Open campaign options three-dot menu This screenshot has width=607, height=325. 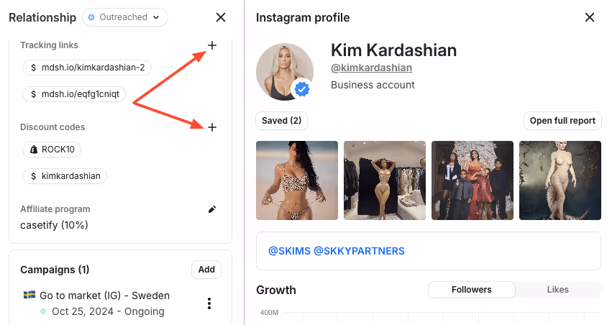[x=209, y=303]
